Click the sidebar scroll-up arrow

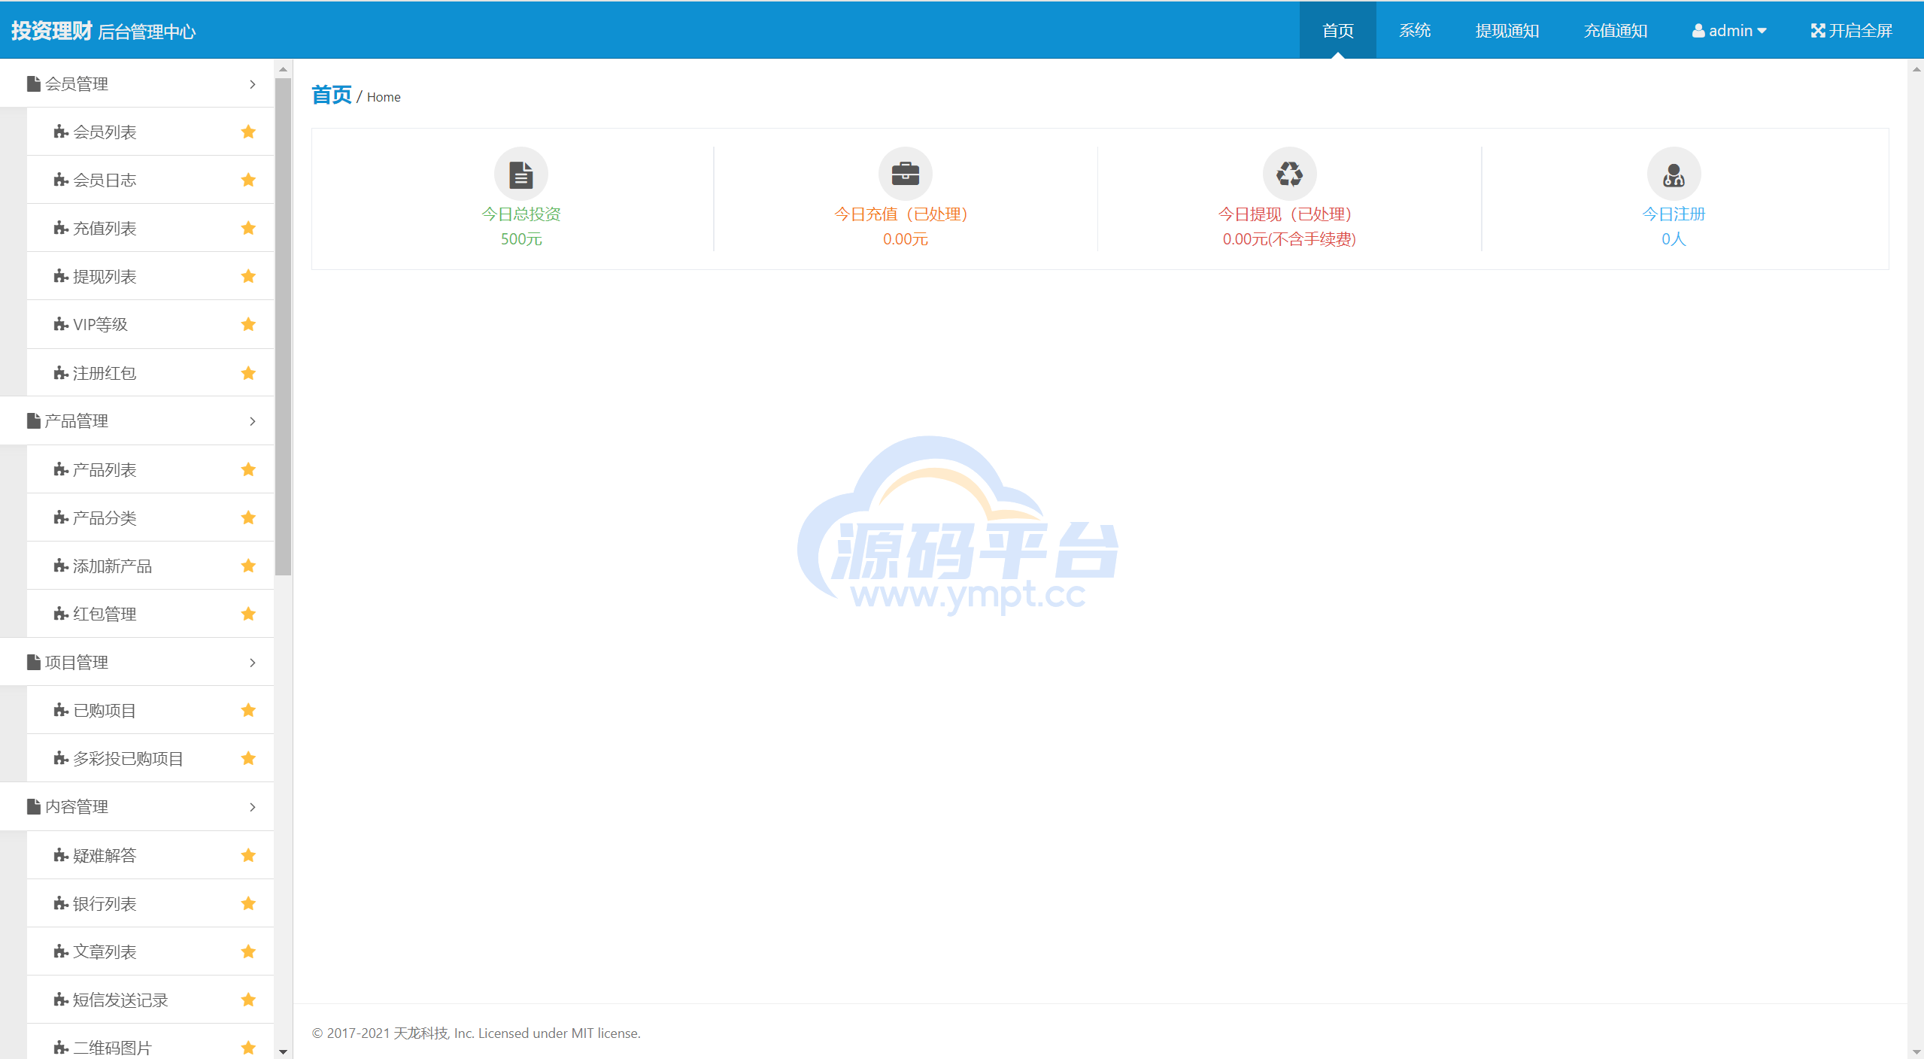tap(283, 69)
